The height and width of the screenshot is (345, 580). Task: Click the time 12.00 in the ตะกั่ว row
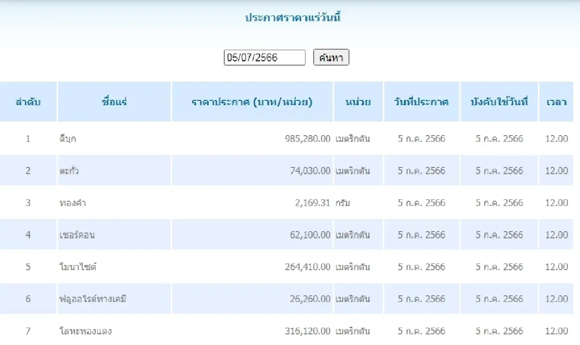coord(556,171)
